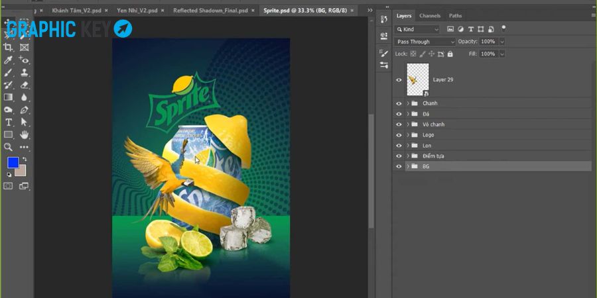Expand the Đá group
Screen dimensions: 597x298
pos(408,114)
